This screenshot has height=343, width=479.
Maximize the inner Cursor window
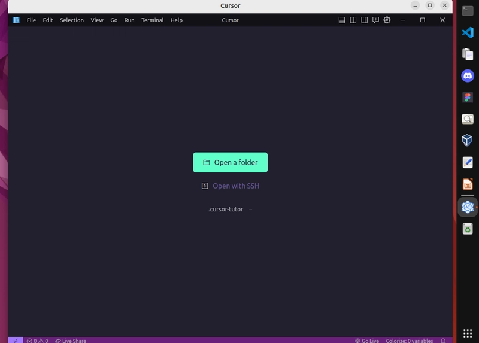click(x=423, y=20)
